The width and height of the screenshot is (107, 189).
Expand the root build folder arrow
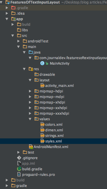point(7,180)
